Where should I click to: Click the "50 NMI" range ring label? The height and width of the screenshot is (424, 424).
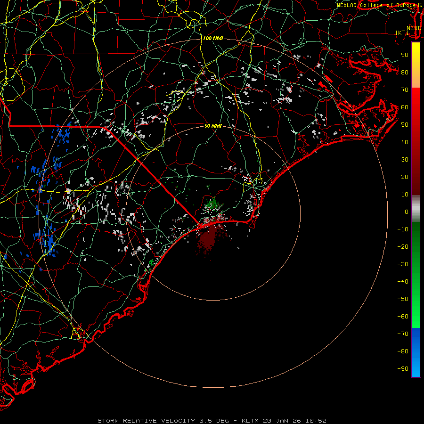(x=213, y=126)
